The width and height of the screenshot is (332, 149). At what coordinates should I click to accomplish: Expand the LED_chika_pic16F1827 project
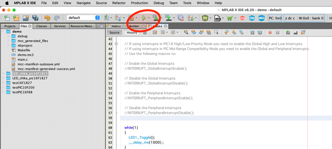3,78
